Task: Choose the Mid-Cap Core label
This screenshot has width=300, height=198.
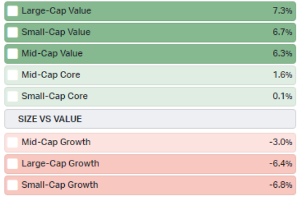Action: point(51,75)
